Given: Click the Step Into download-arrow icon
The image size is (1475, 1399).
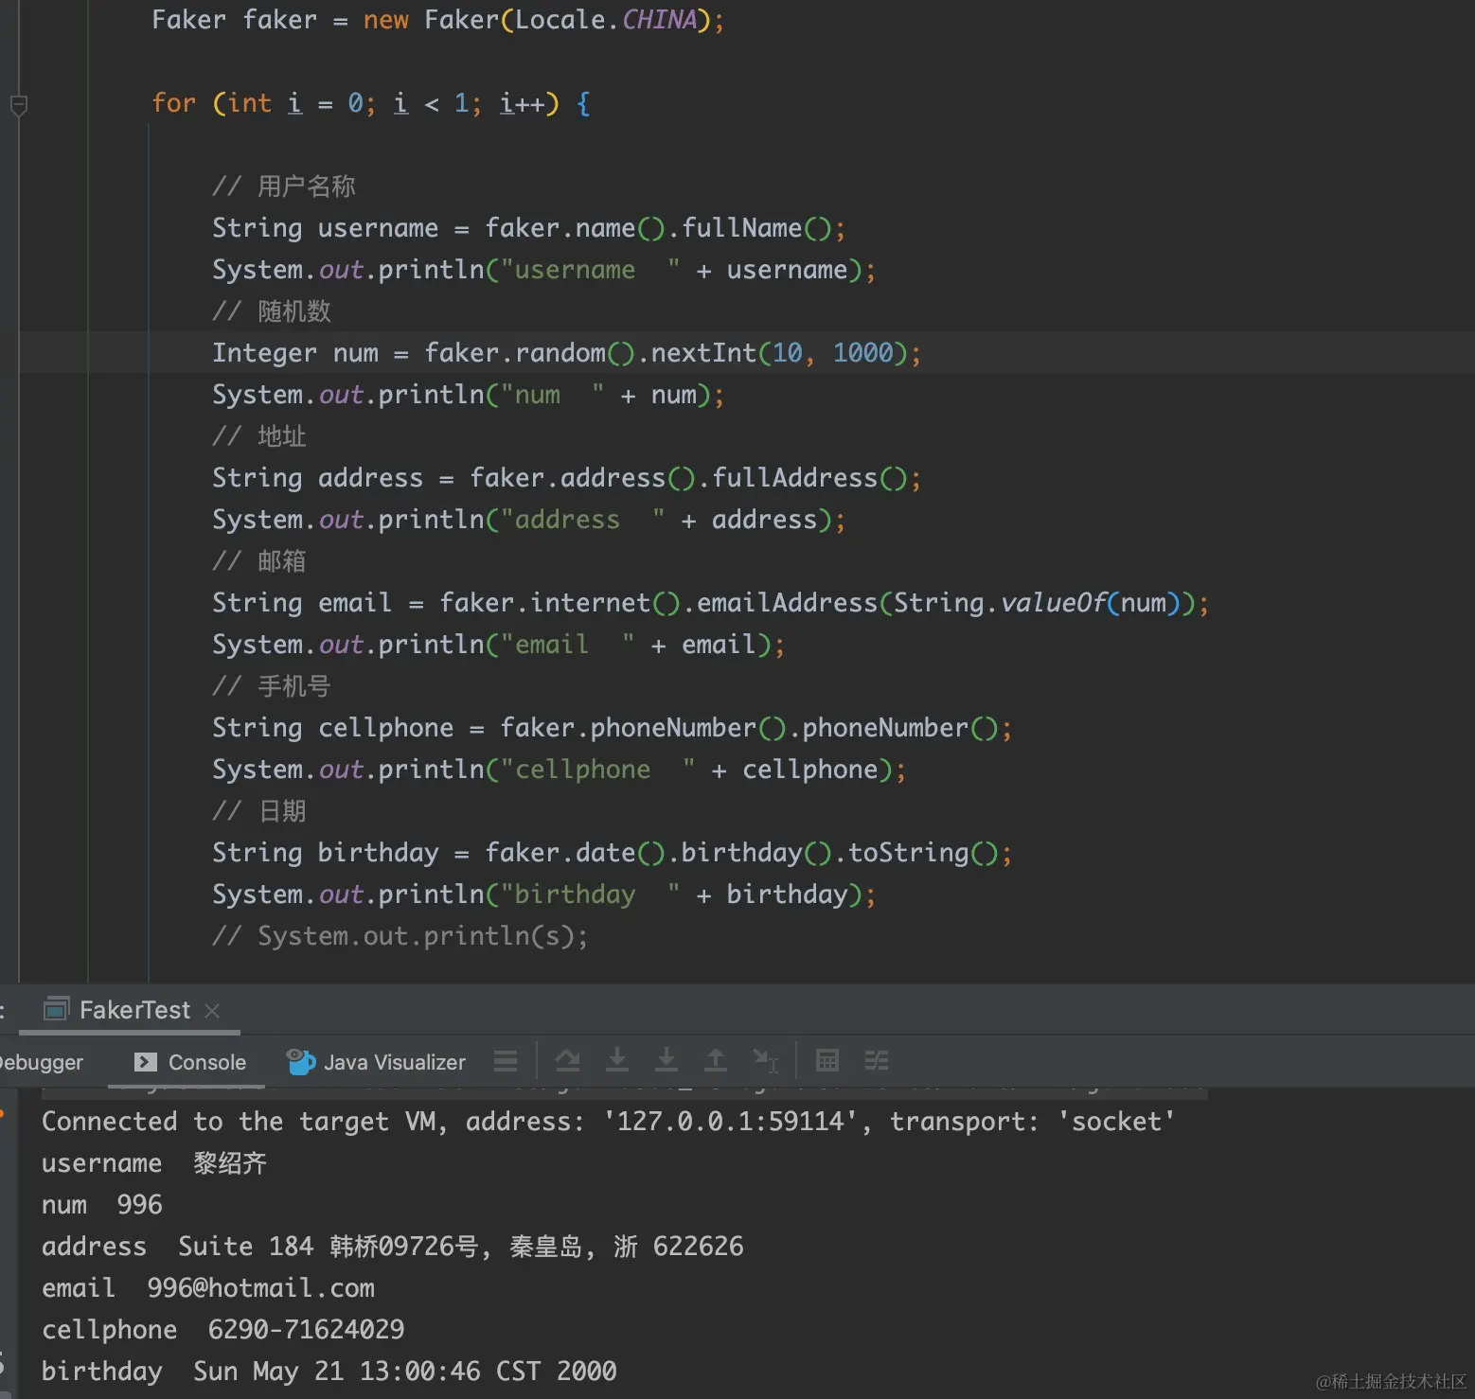Looking at the screenshot, I should coord(617,1061).
